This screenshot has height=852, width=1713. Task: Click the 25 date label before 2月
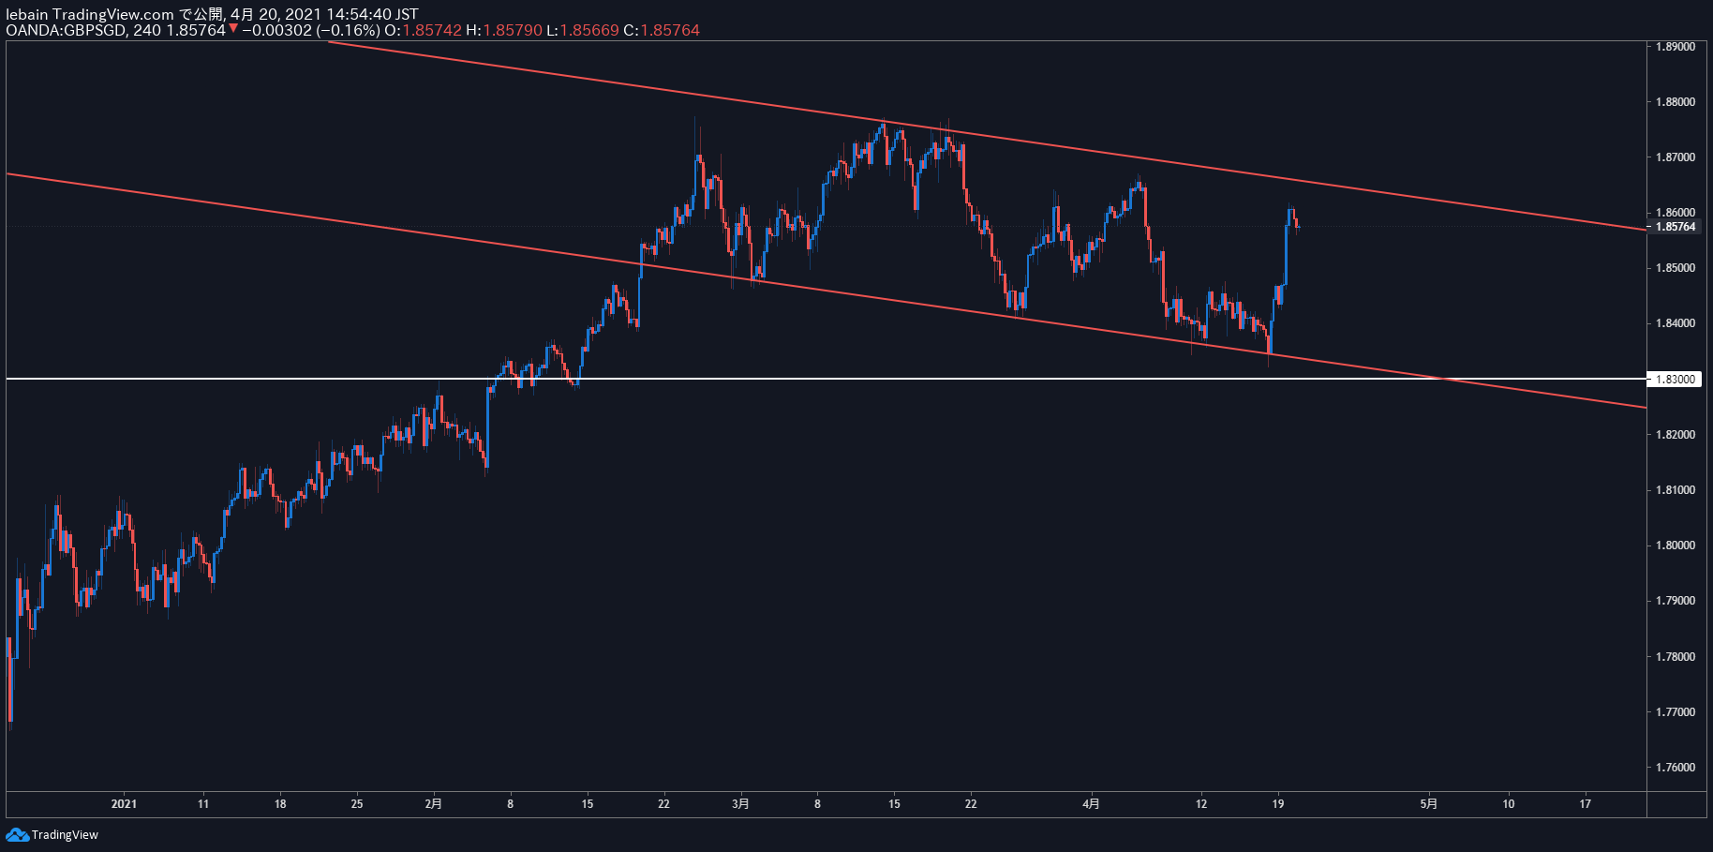click(x=357, y=803)
